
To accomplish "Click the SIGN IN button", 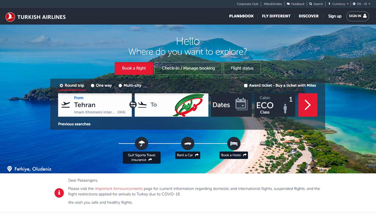I will [x=357, y=16].
